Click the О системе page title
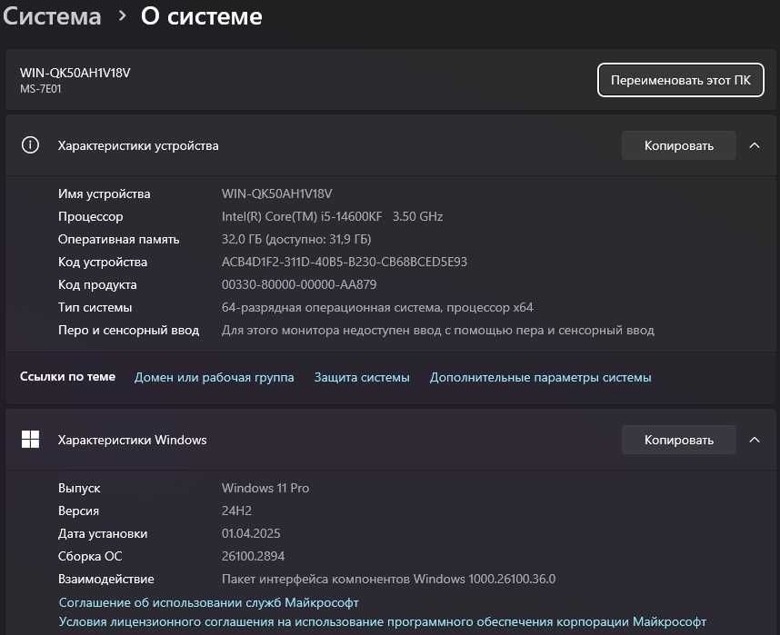The width and height of the screenshot is (780, 635). [x=202, y=16]
